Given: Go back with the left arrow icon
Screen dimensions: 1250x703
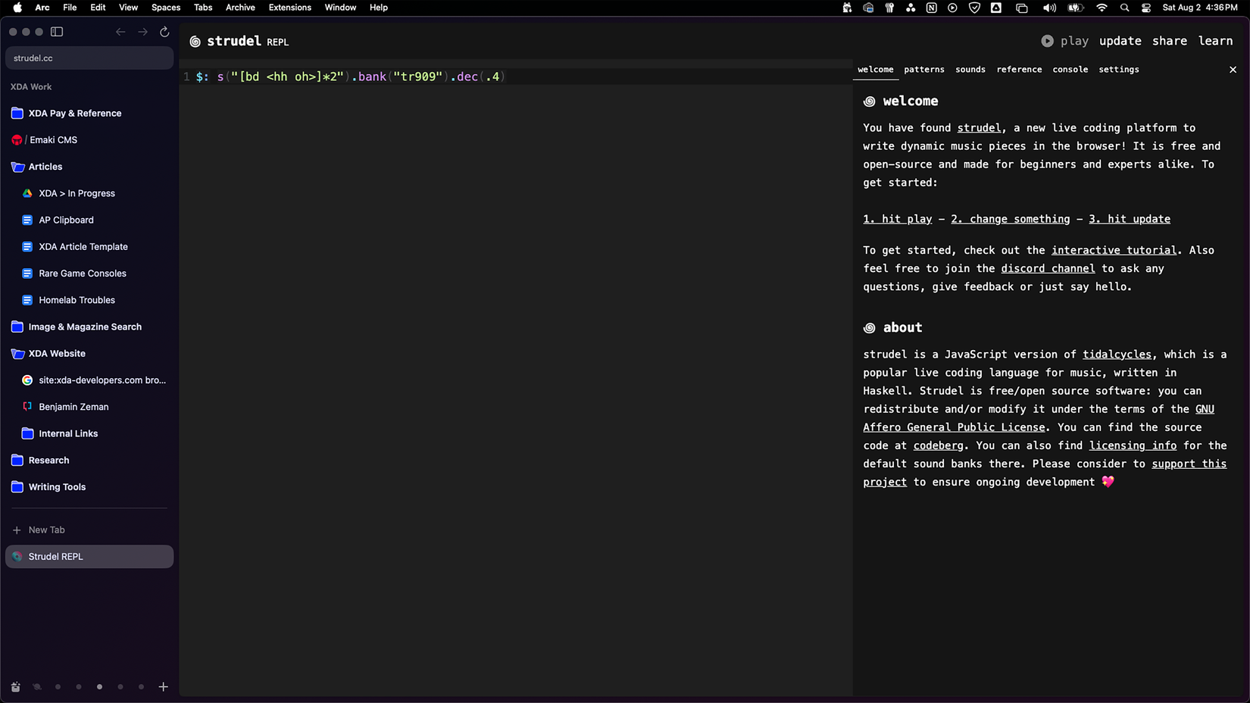Looking at the screenshot, I should (120, 32).
